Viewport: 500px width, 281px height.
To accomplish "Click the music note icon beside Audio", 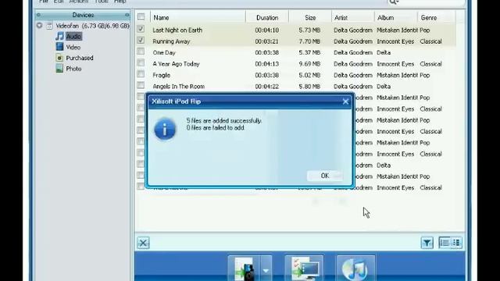I will [x=59, y=36].
